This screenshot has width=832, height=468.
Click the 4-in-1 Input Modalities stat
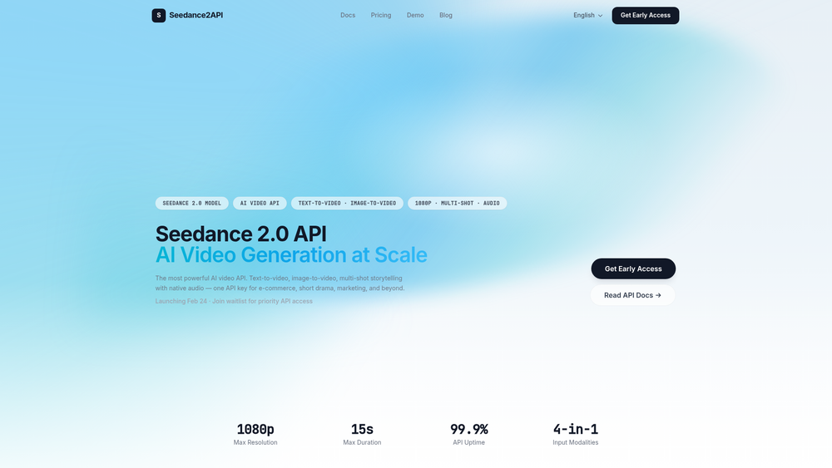pos(575,434)
